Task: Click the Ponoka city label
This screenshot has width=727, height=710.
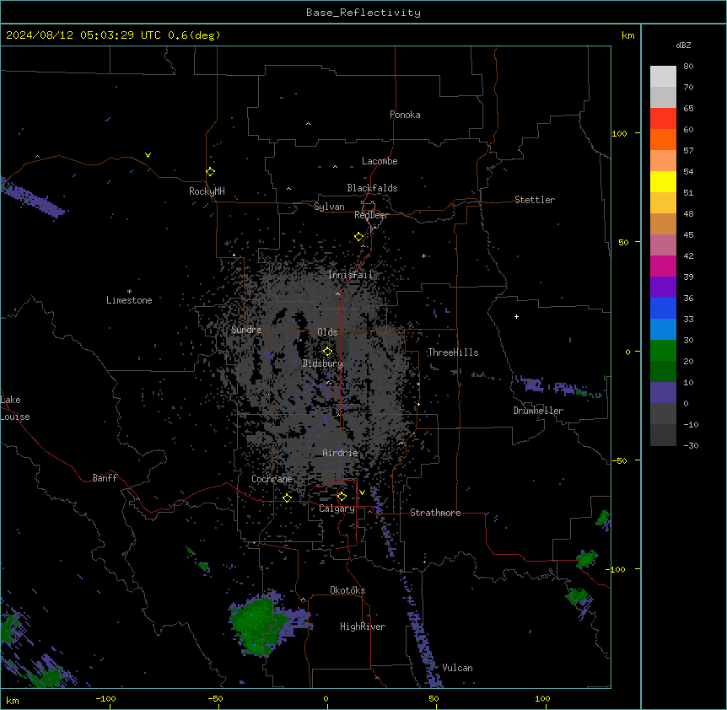Action: pyautogui.click(x=405, y=115)
